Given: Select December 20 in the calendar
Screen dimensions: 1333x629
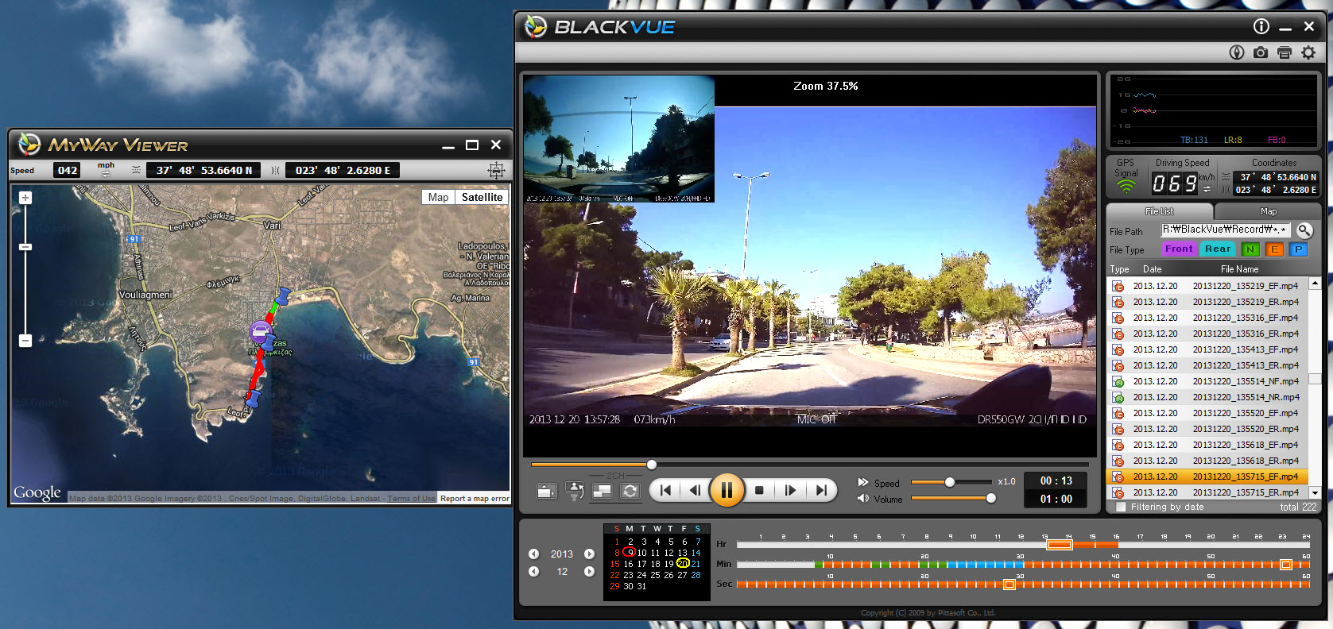Looking at the screenshot, I should tap(682, 563).
